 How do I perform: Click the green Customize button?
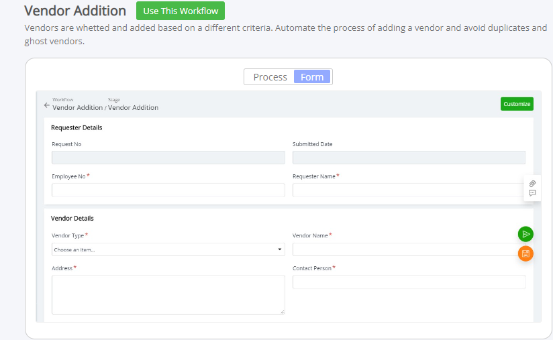[x=517, y=104]
